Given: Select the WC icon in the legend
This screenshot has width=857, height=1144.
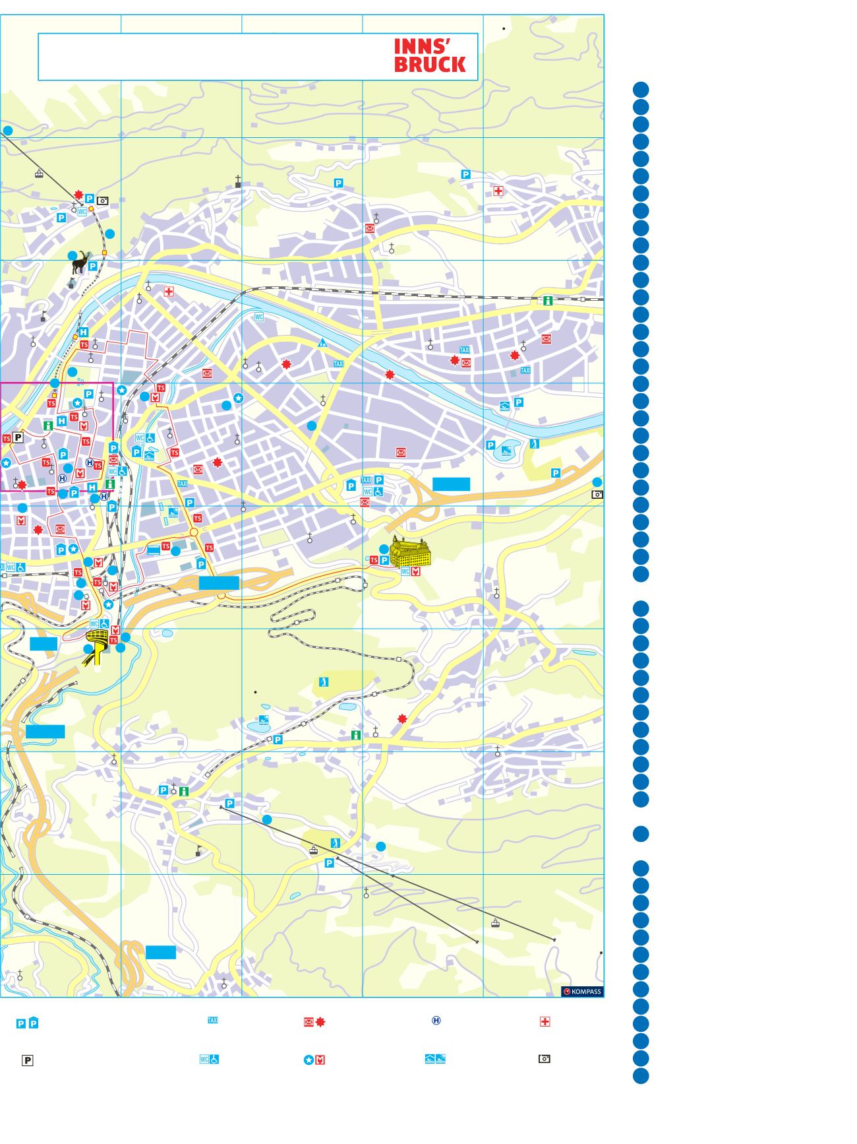Looking at the screenshot, I should tap(204, 1059).
